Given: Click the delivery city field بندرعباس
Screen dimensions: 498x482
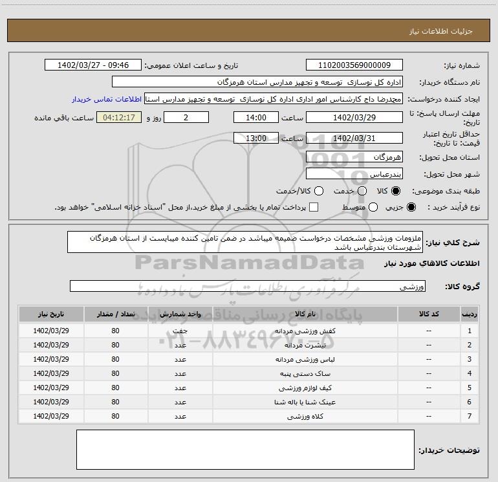Looking at the screenshot, I should (x=354, y=174).
